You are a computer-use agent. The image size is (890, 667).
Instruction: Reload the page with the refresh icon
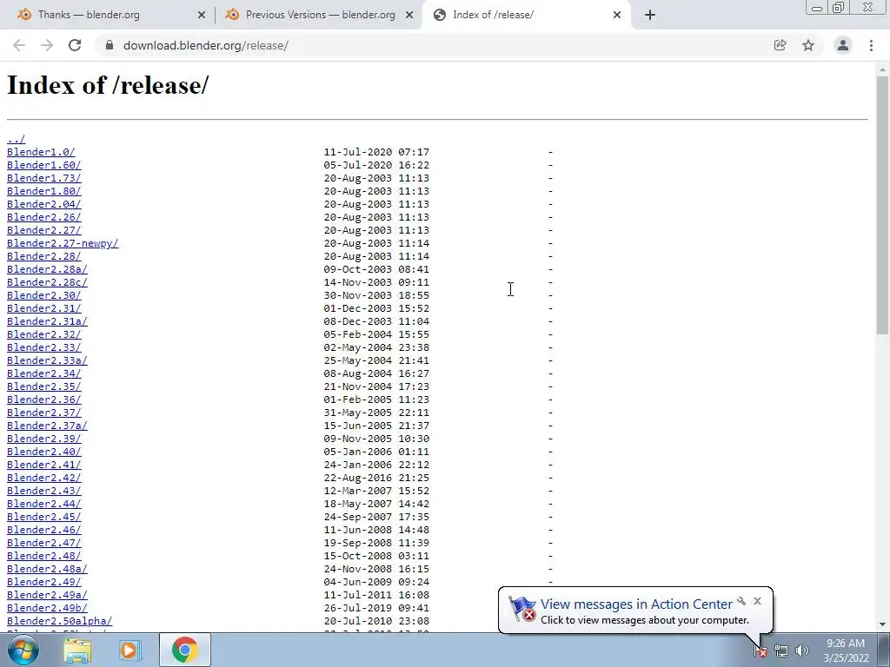(x=75, y=45)
